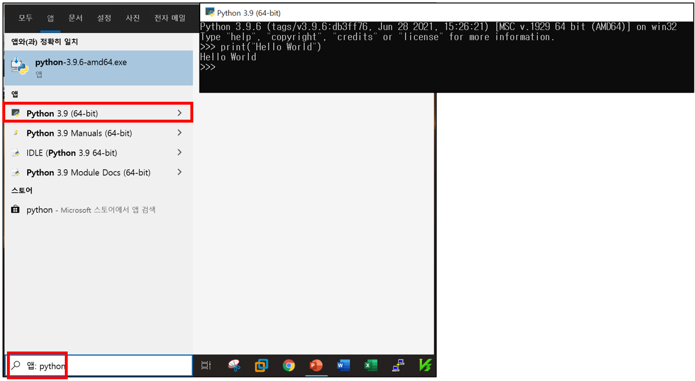Click the 앱와(과) 정확히 일치 heading
Viewport: 695px width, 381px height.
[x=45, y=42]
